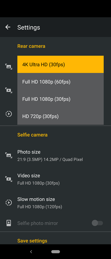This screenshot has width=111, height=259.
Task: Choose Full HD 1080p (60fps) option
Action: coord(60,82)
